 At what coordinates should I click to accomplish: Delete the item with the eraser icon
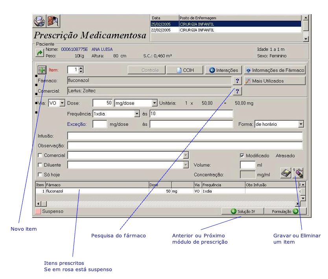pyautogui.click(x=298, y=173)
